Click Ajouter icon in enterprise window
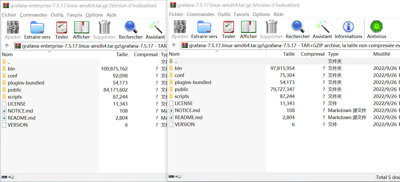The width and height of the screenshot is (400, 182). pos(13,27)
